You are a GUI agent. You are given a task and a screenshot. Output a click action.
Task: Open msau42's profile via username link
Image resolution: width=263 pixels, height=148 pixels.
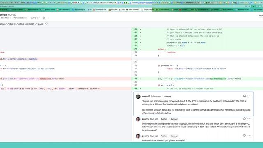146,96
